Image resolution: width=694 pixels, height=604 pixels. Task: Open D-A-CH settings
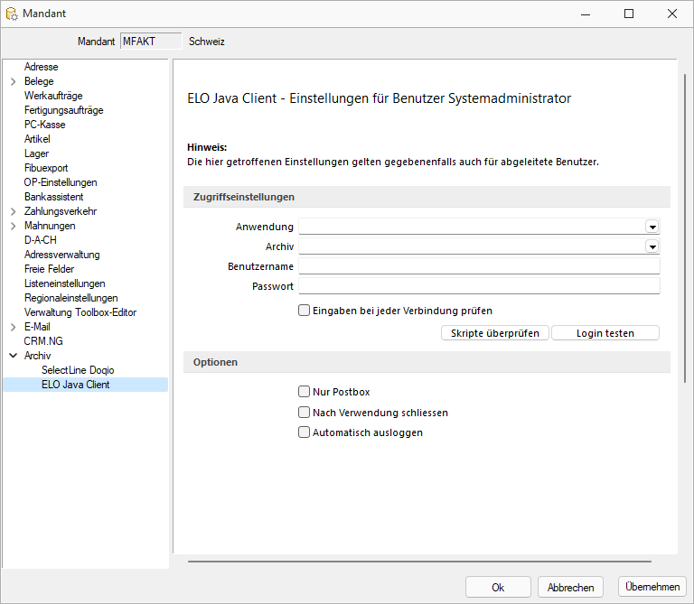click(x=41, y=240)
